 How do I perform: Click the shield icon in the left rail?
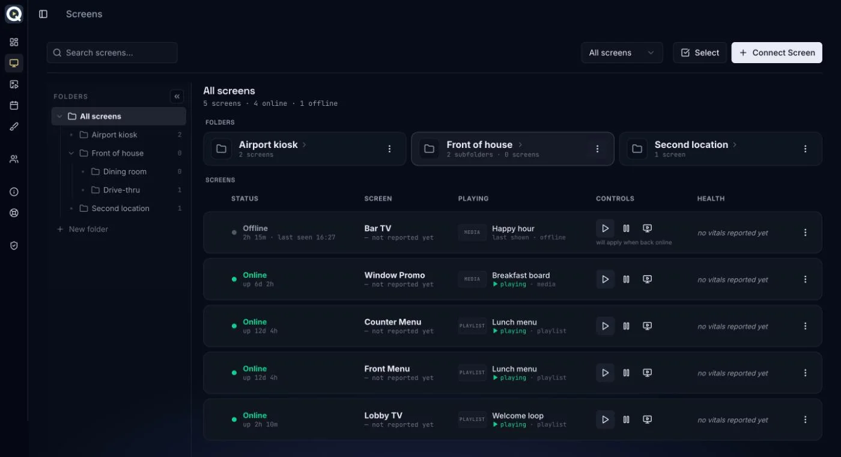point(14,245)
